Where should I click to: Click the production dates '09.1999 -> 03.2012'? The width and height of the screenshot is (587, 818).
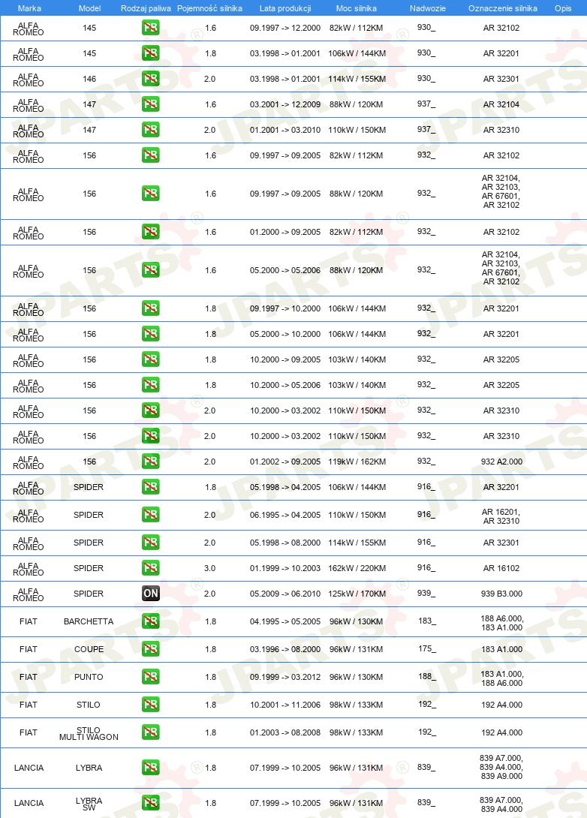coord(285,677)
